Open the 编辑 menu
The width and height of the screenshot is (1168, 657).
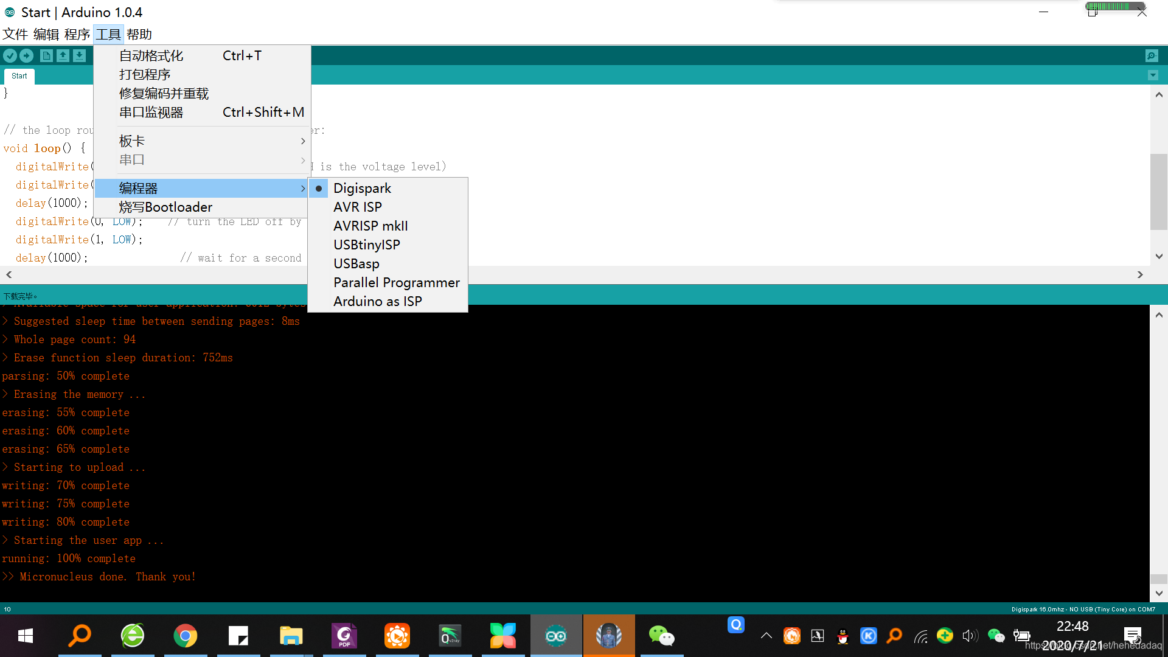46,34
